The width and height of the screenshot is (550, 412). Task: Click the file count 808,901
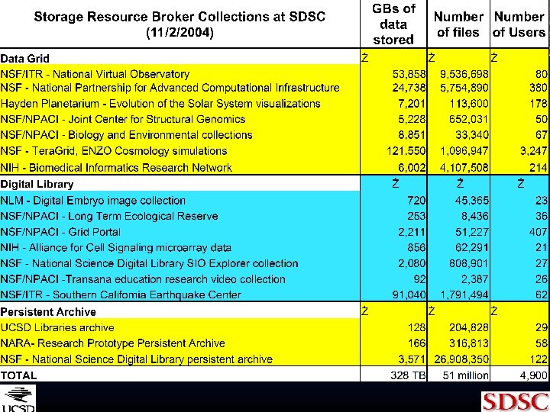(468, 263)
